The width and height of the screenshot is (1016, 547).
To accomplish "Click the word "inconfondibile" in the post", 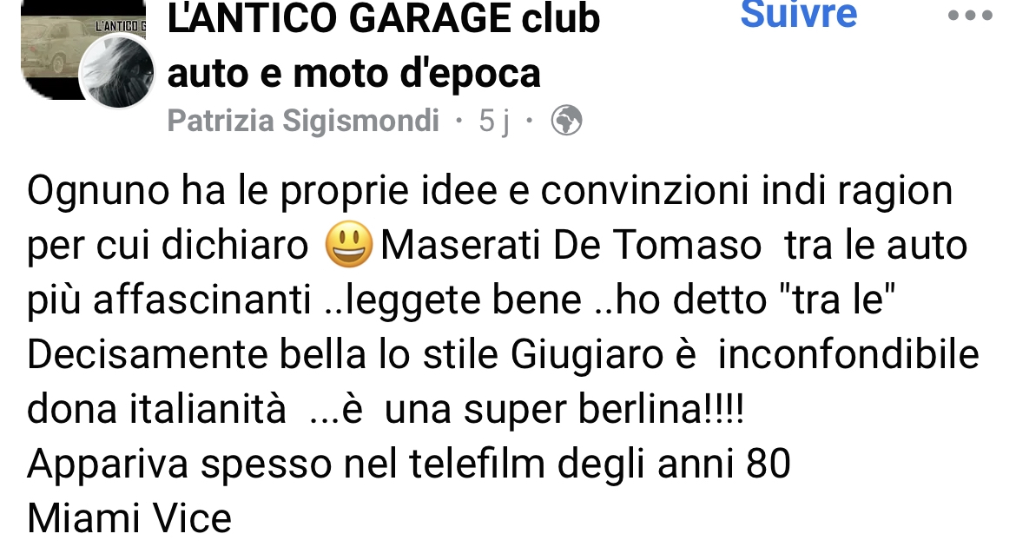I will (x=848, y=354).
